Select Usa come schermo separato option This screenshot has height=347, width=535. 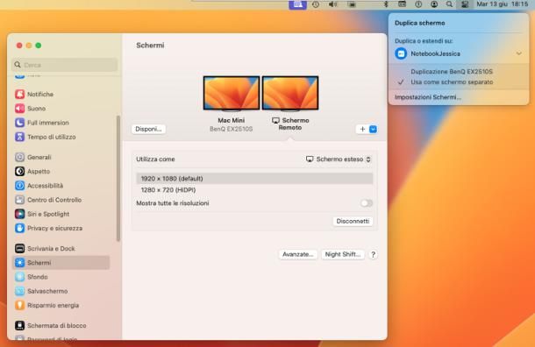(452, 82)
